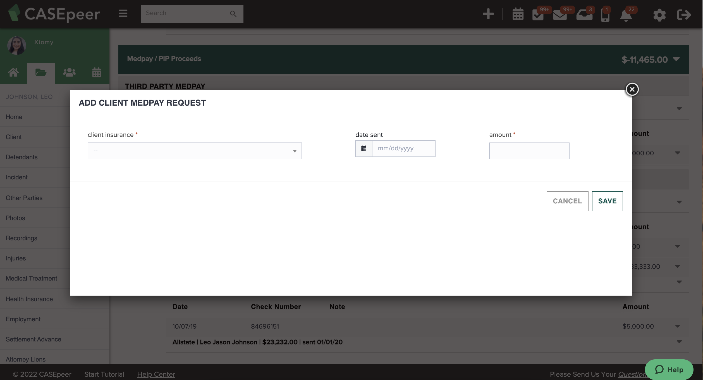Open the client insurance dropdown

click(x=195, y=151)
